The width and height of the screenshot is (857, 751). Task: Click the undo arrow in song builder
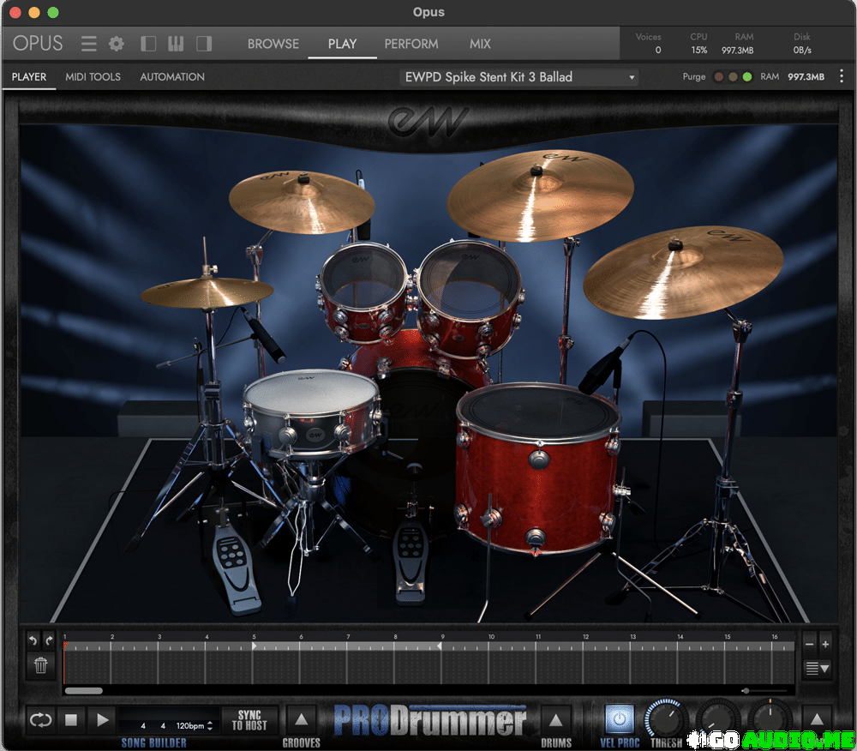point(34,640)
